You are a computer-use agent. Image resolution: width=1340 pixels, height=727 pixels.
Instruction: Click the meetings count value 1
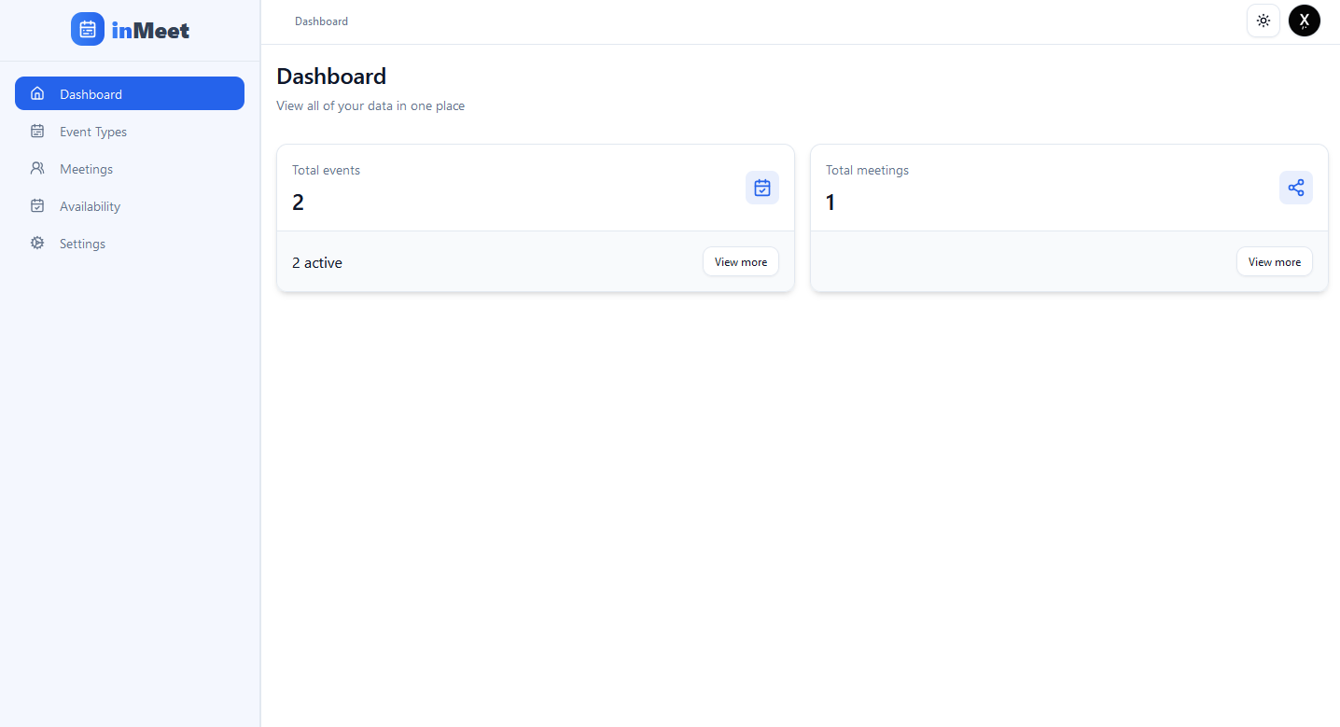click(831, 203)
